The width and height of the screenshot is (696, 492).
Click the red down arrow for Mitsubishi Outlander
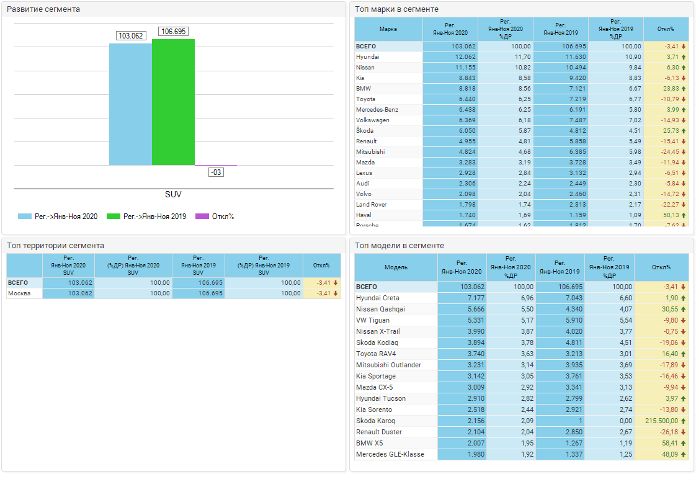[x=684, y=365]
